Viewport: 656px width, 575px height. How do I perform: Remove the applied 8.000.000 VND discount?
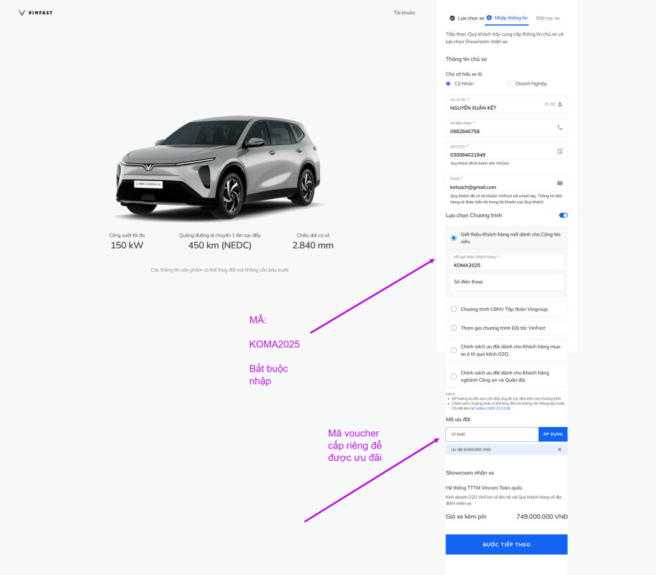pos(560,450)
